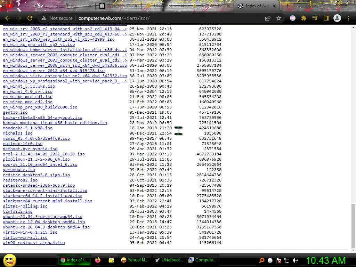356x267 pixels.
Task: Launch Firefox from the taskbar
Action: point(98,260)
